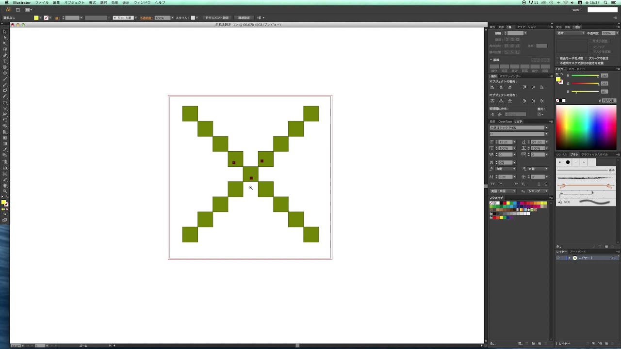Open the シャープ anti-aliasing dropdown

click(x=538, y=191)
